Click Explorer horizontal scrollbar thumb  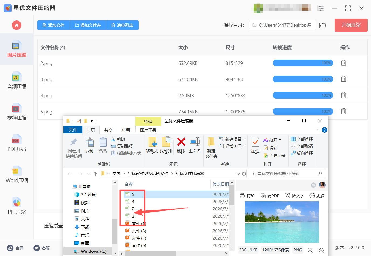(x=150, y=254)
